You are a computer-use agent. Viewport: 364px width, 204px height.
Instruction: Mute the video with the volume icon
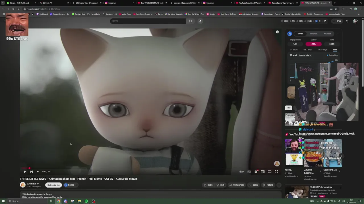click(x=38, y=172)
